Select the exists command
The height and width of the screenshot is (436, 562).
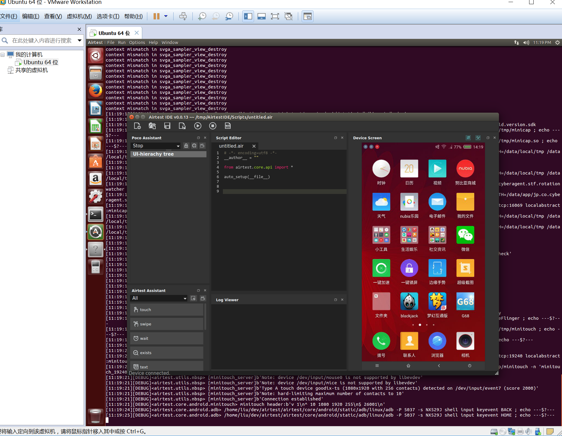pyautogui.click(x=167, y=353)
